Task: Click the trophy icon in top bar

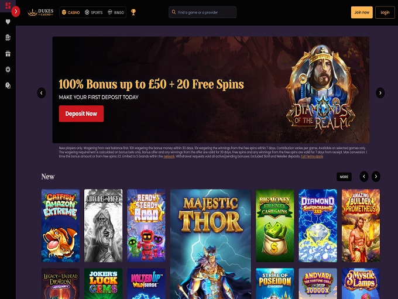Action: pos(133,12)
